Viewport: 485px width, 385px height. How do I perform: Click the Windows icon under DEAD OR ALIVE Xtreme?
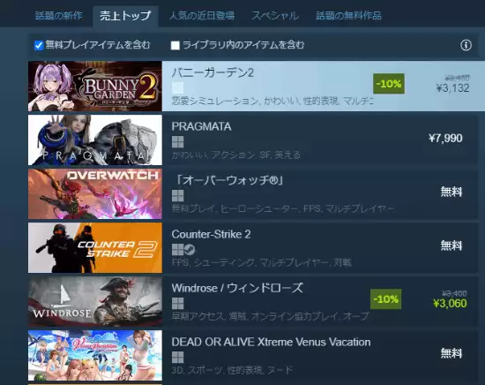[177, 357]
